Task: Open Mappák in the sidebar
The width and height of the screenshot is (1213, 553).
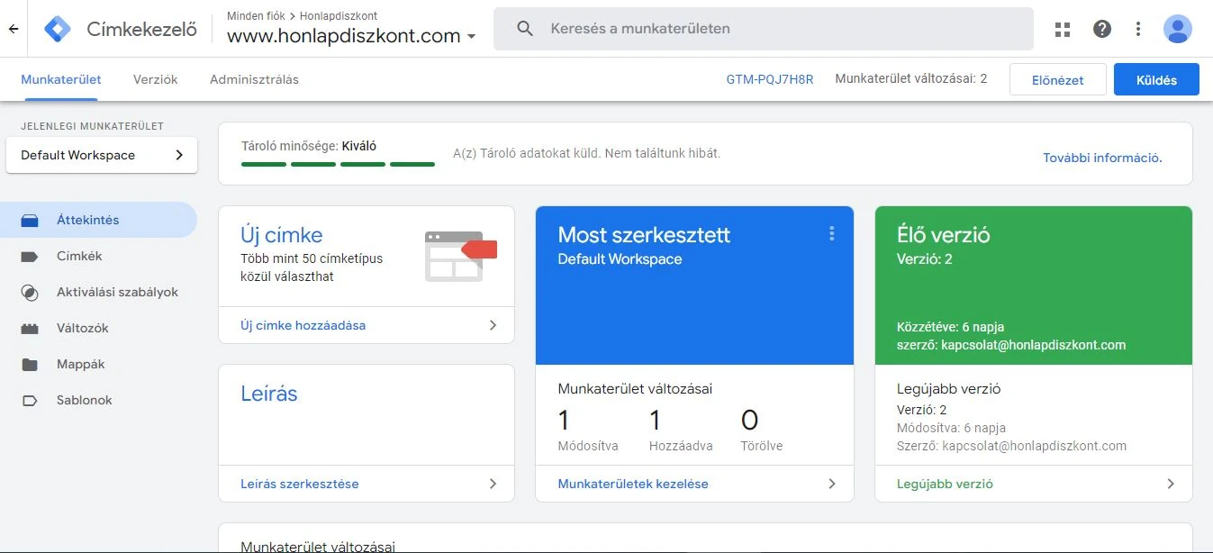Action: (x=100, y=364)
